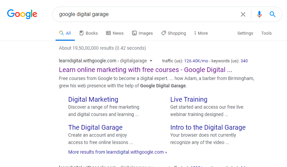Click the About 19,50,00,000 results text
Viewport: 287px width, 167px height.
pos(102,48)
